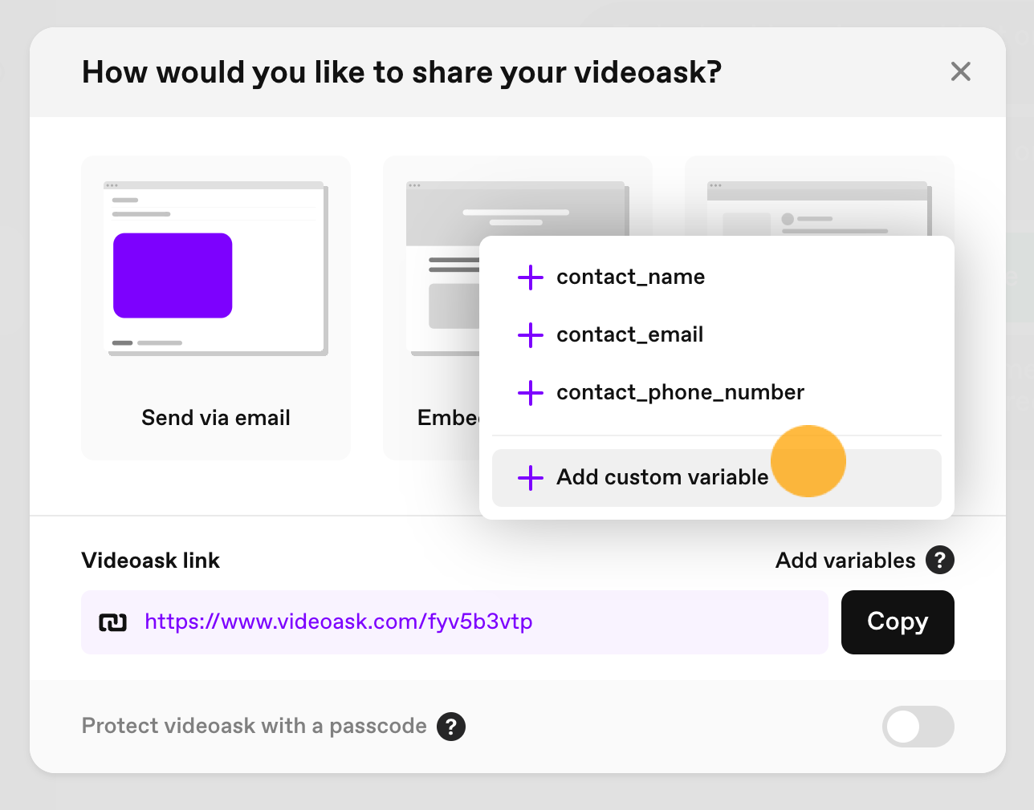Viewport: 1034px width, 810px height.
Task: Click the plus icon beside Add custom variable
Action: (531, 478)
